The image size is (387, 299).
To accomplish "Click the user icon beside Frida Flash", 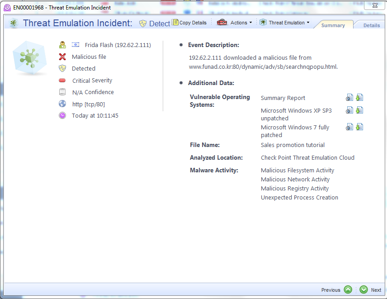I will (62, 45).
